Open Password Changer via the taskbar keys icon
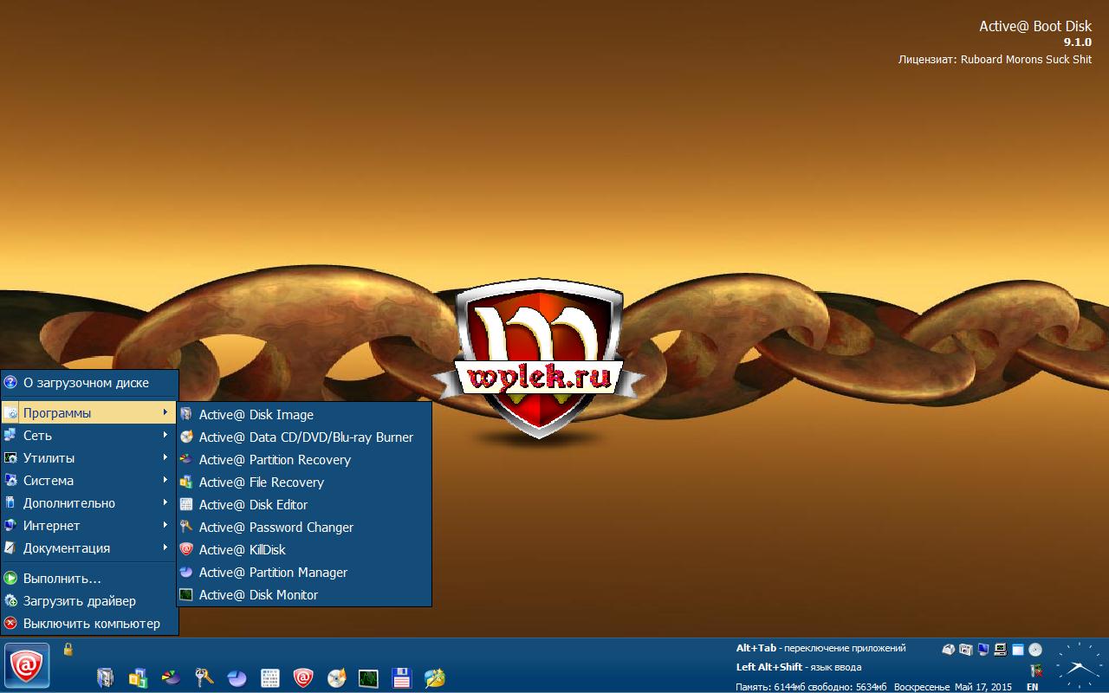Screen dimensions: 1109x693 point(204,677)
